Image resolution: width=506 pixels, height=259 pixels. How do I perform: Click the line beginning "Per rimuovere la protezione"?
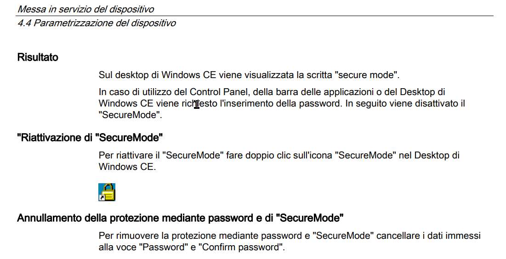point(290,236)
